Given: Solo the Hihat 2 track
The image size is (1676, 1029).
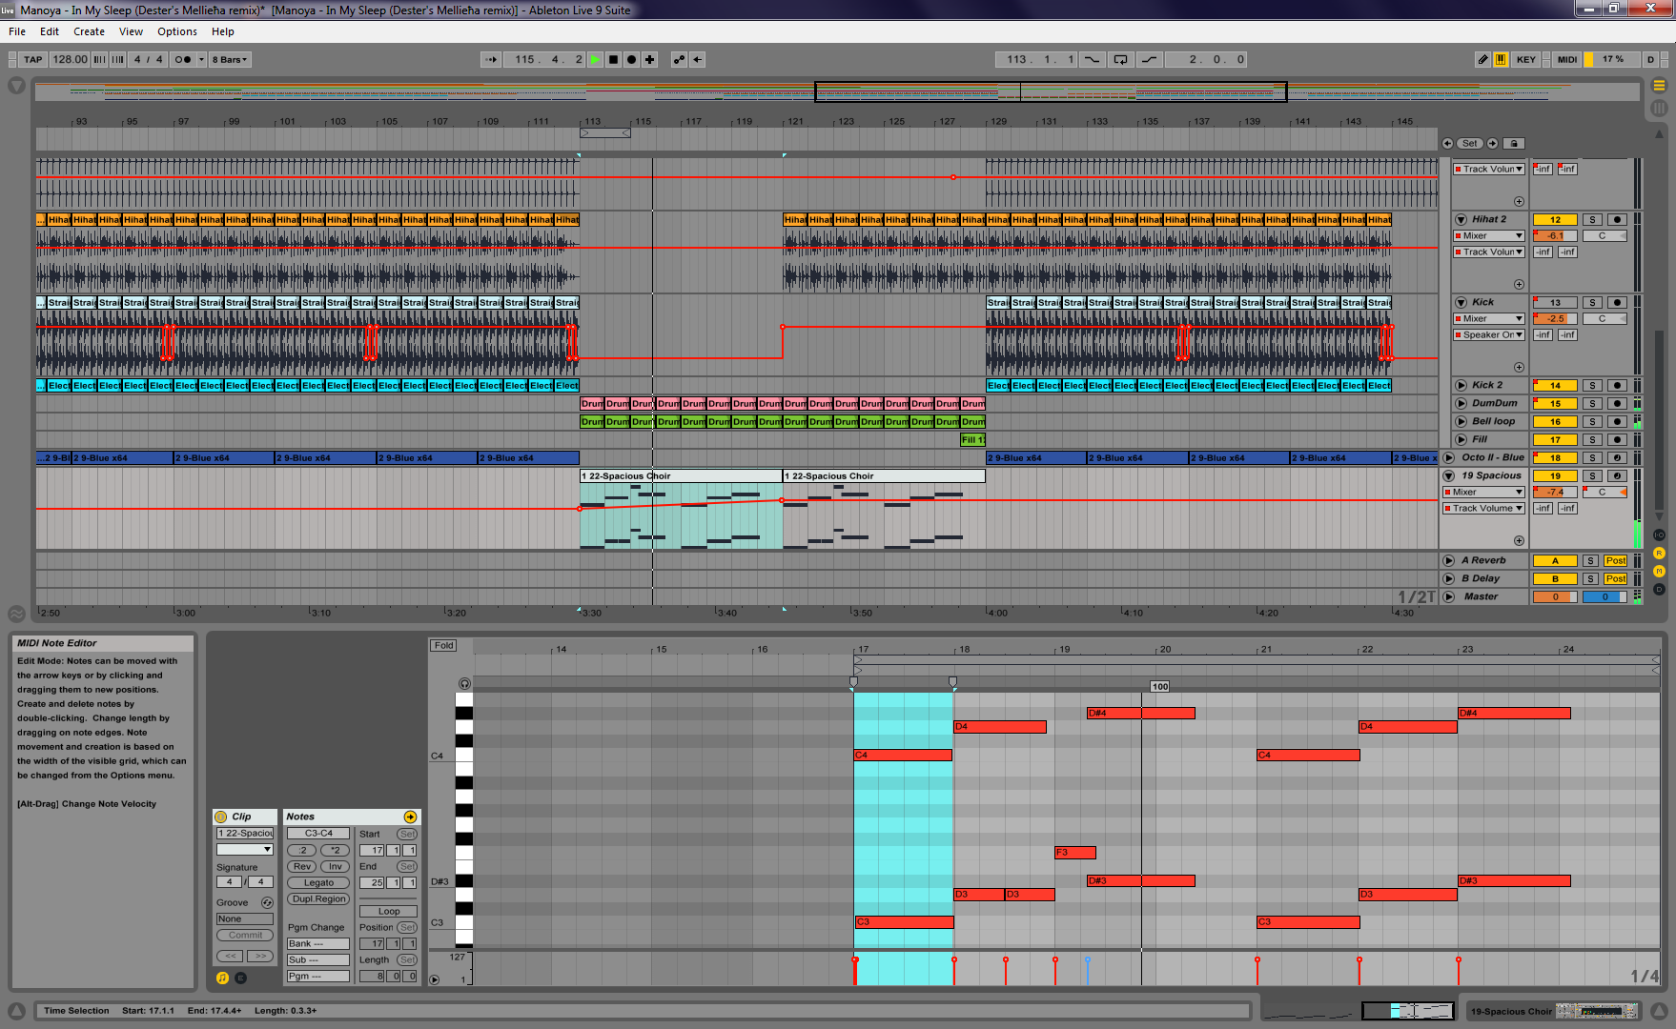Looking at the screenshot, I should point(1592,219).
